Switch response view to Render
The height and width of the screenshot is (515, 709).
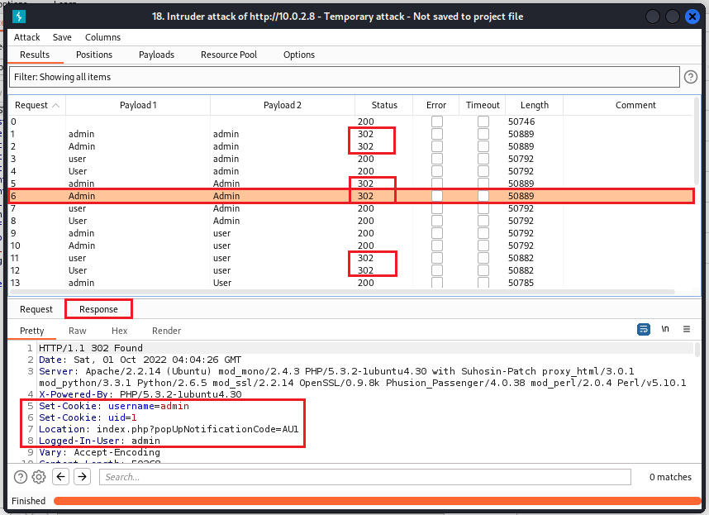tap(166, 331)
